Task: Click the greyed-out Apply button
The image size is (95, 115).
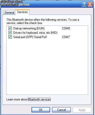Action: 82,110
